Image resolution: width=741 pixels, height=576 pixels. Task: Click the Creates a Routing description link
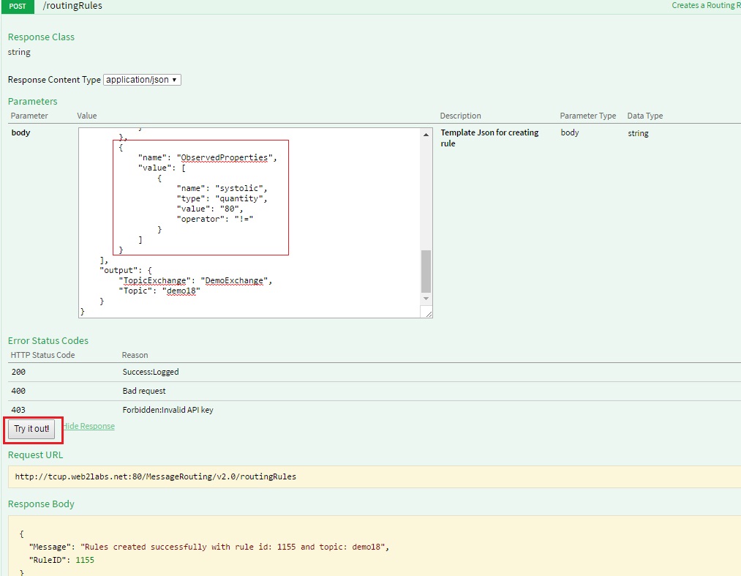tap(706, 5)
